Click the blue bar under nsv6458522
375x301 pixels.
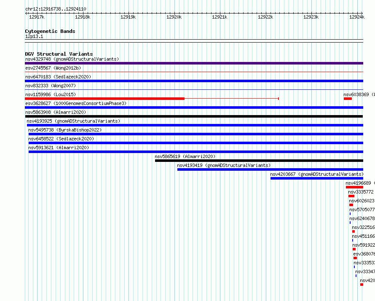pyautogui.click(x=196, y=143)
